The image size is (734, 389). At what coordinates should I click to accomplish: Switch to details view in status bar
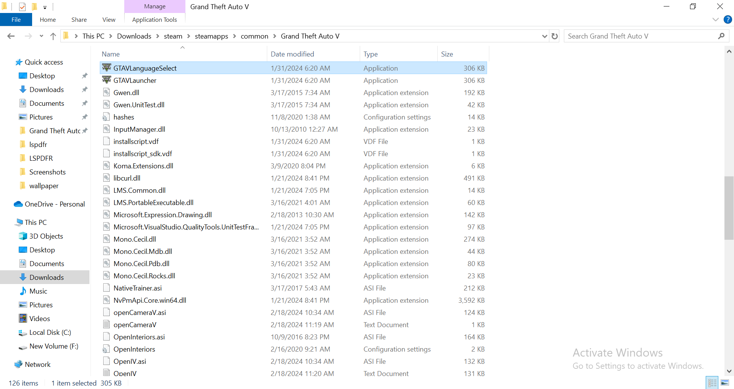coord(713,383)
